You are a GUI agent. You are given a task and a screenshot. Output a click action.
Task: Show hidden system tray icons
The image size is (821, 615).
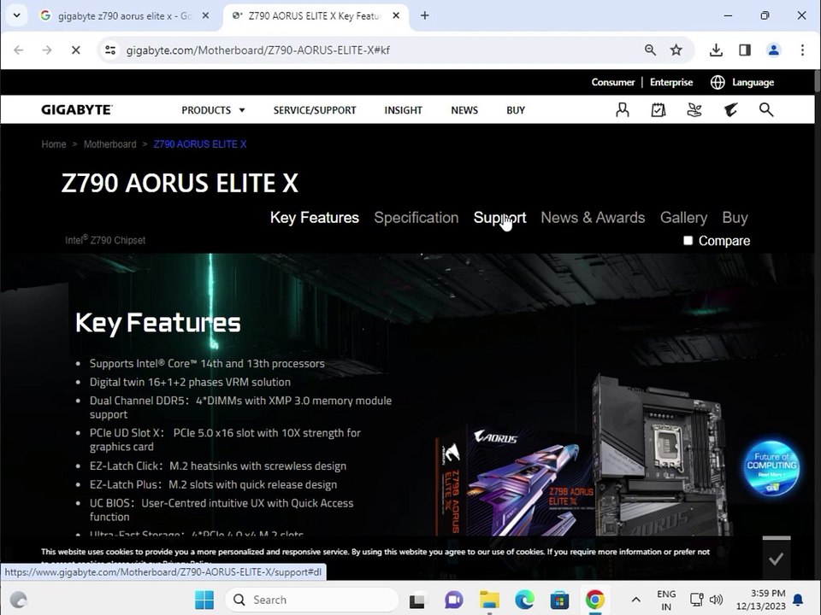(x=635, y=600)
